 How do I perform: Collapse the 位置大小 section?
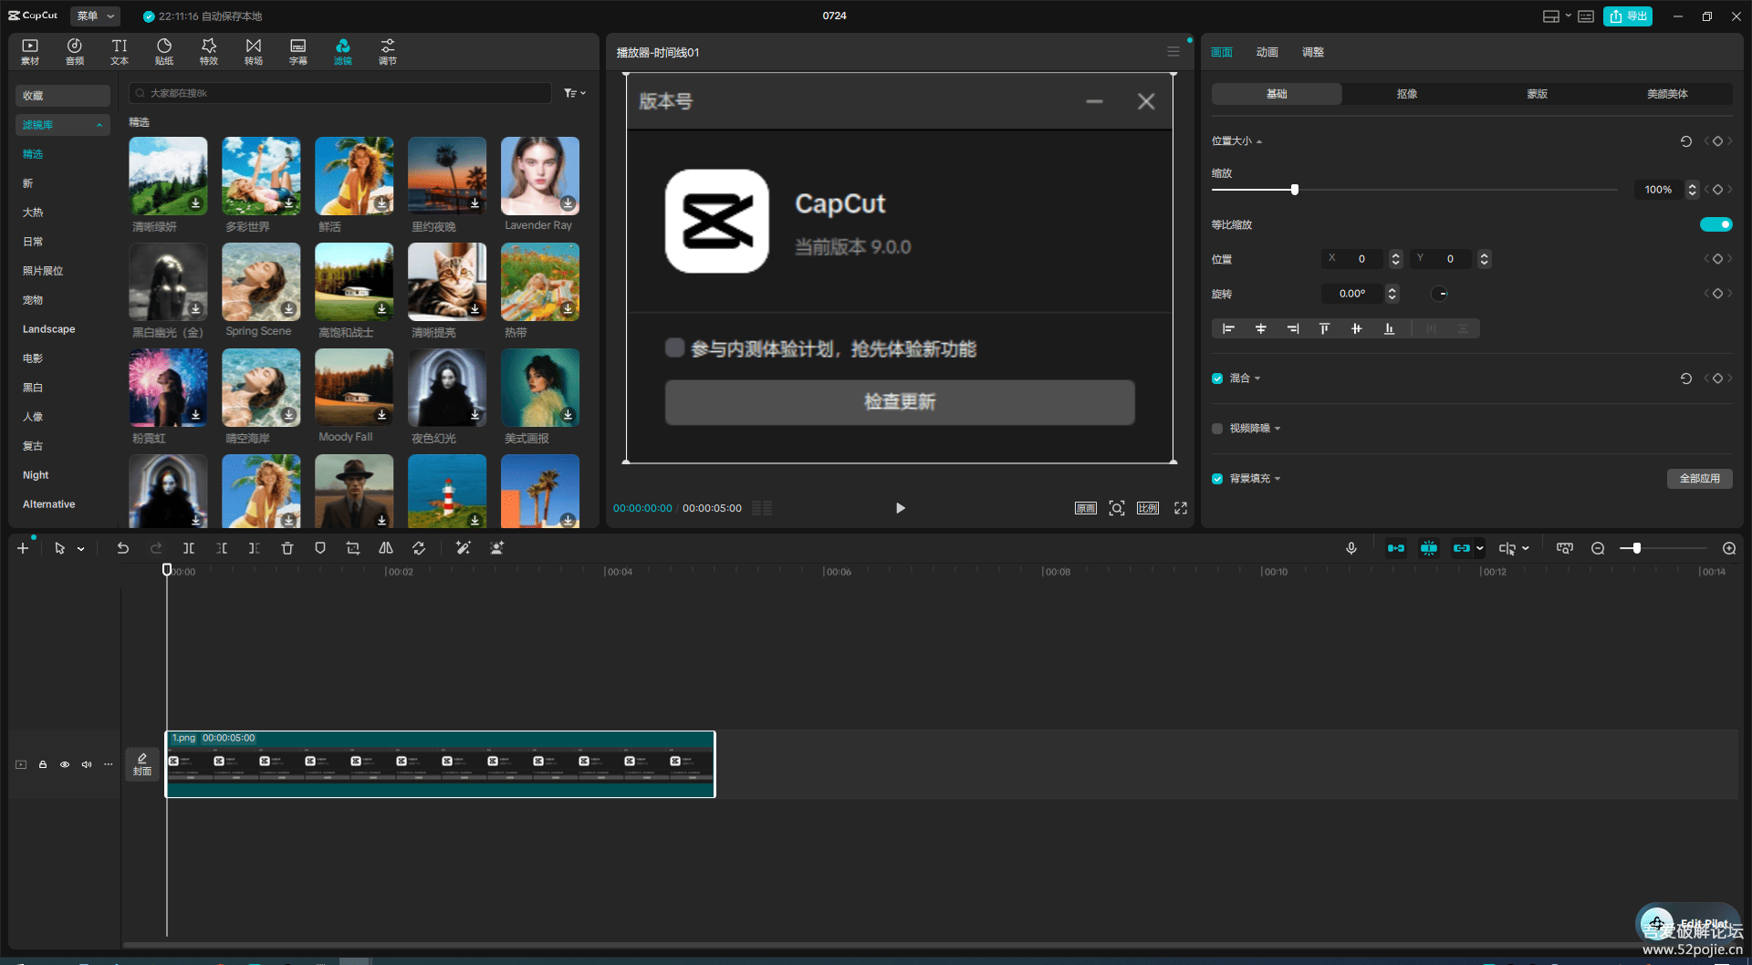click(x=1259, y=141)
